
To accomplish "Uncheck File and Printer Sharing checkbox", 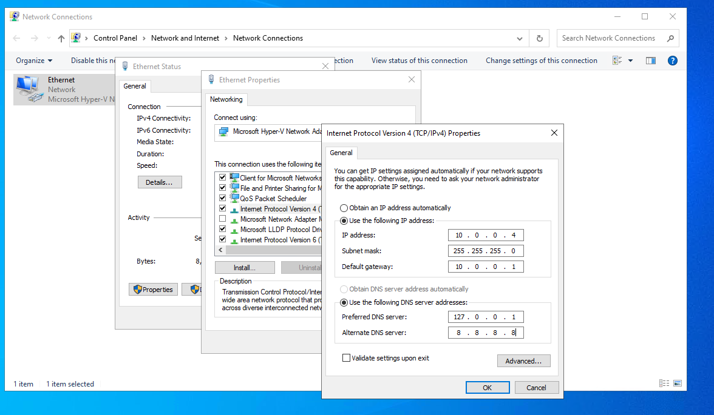I will [223, 188].
